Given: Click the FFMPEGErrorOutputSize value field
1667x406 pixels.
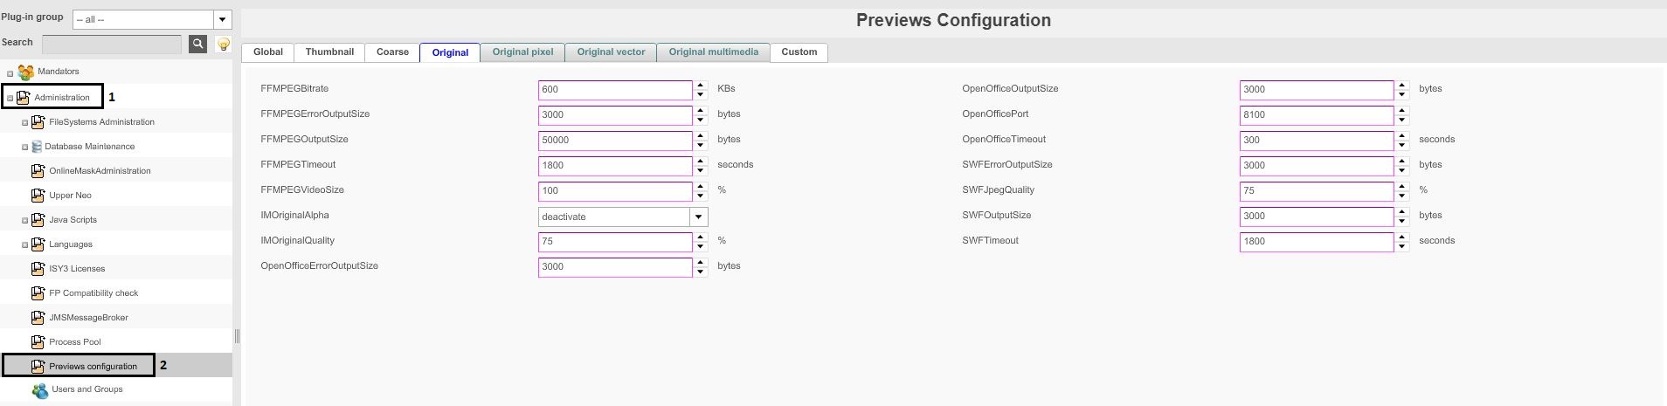Looking at the screenshot, I should 615,115.
